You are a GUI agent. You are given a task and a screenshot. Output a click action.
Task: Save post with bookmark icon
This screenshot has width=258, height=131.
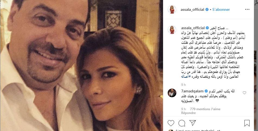[247, 123]
